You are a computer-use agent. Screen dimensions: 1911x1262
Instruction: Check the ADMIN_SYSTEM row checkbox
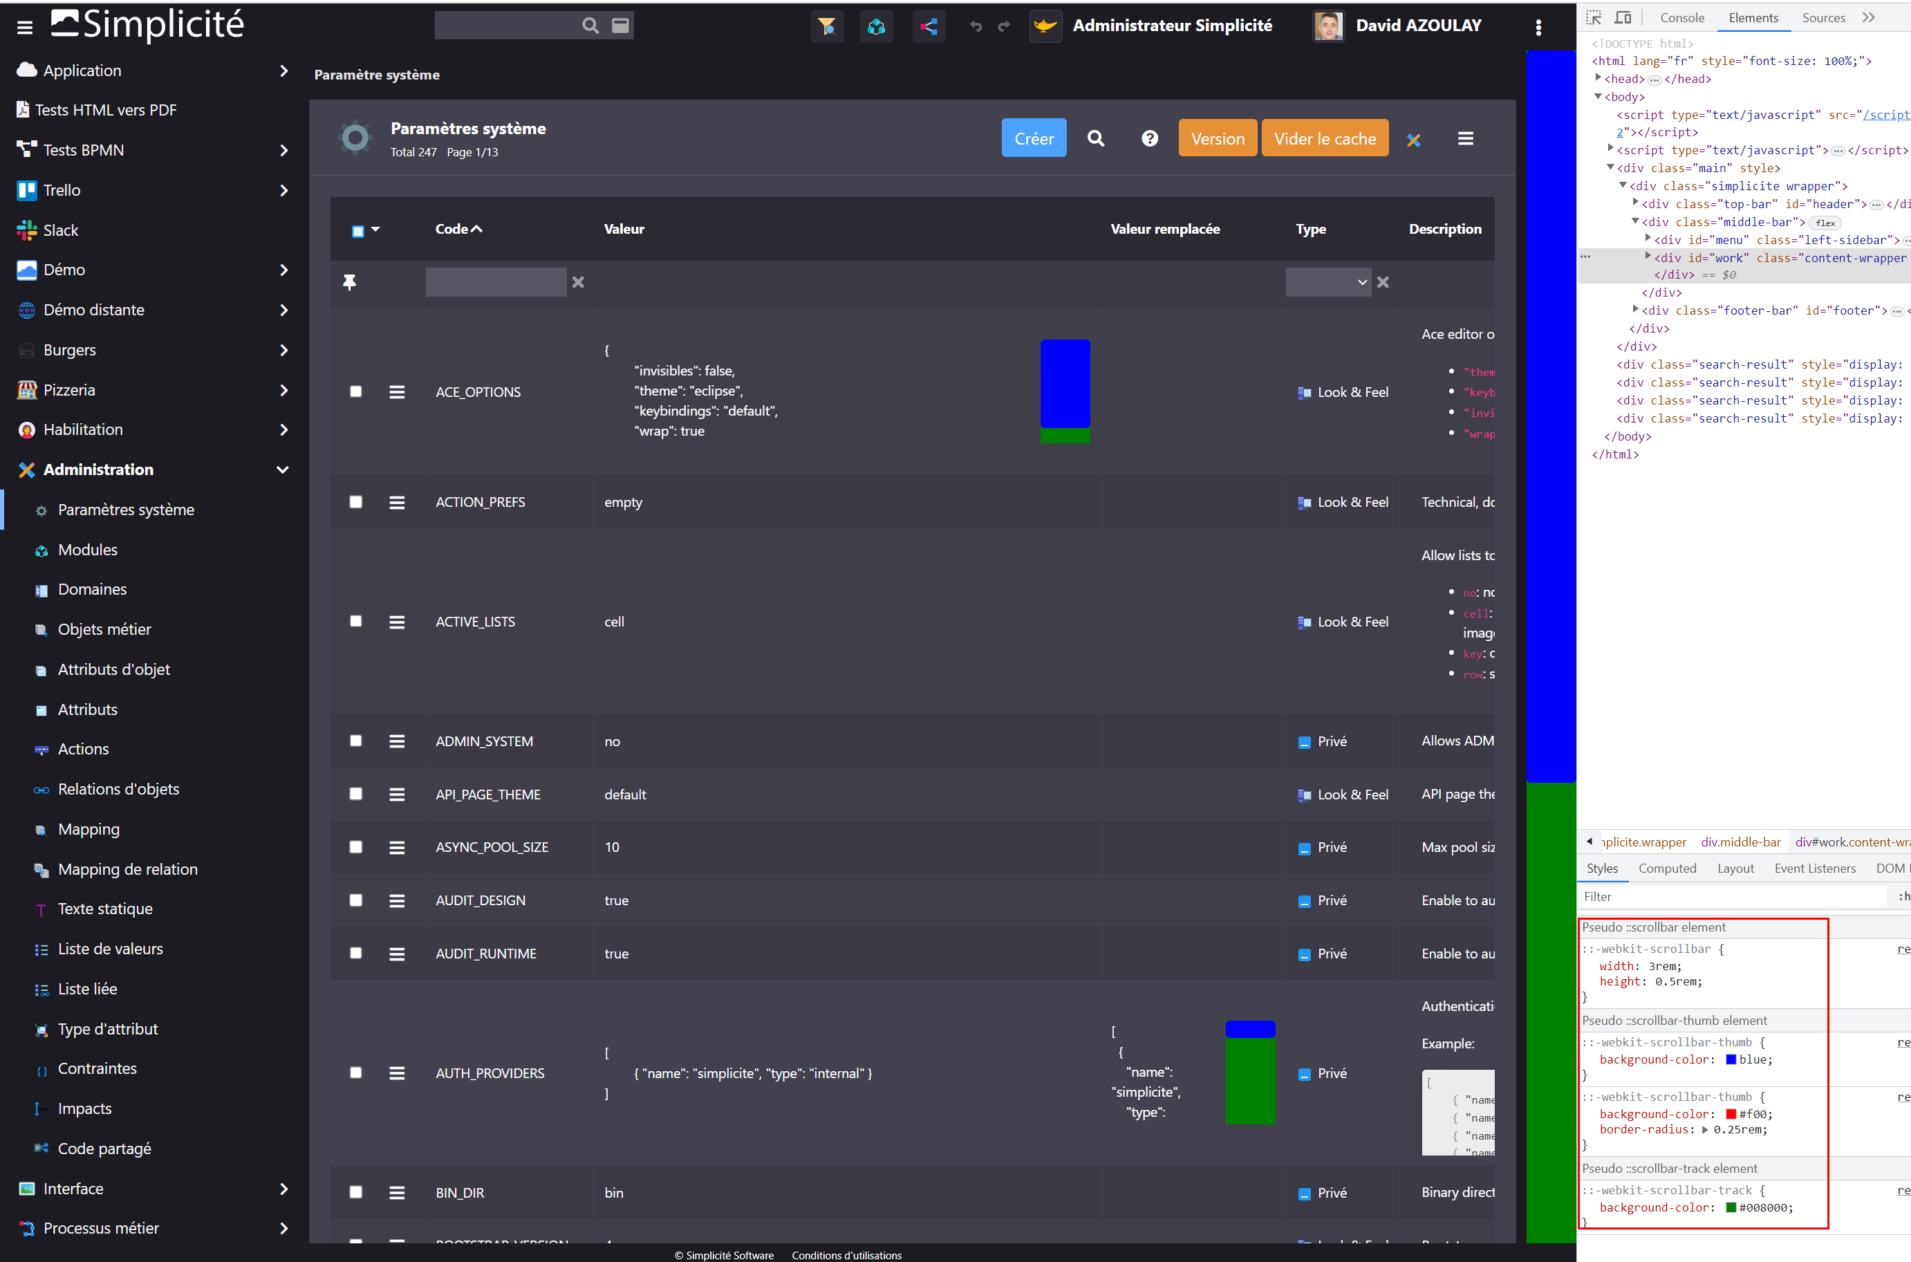point(355,741)
